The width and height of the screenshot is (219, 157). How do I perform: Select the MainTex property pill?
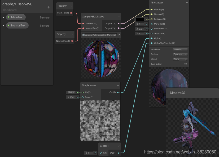tap(16, 17)
